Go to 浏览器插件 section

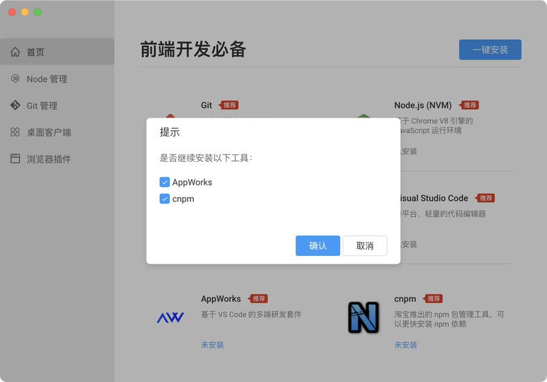57,159
